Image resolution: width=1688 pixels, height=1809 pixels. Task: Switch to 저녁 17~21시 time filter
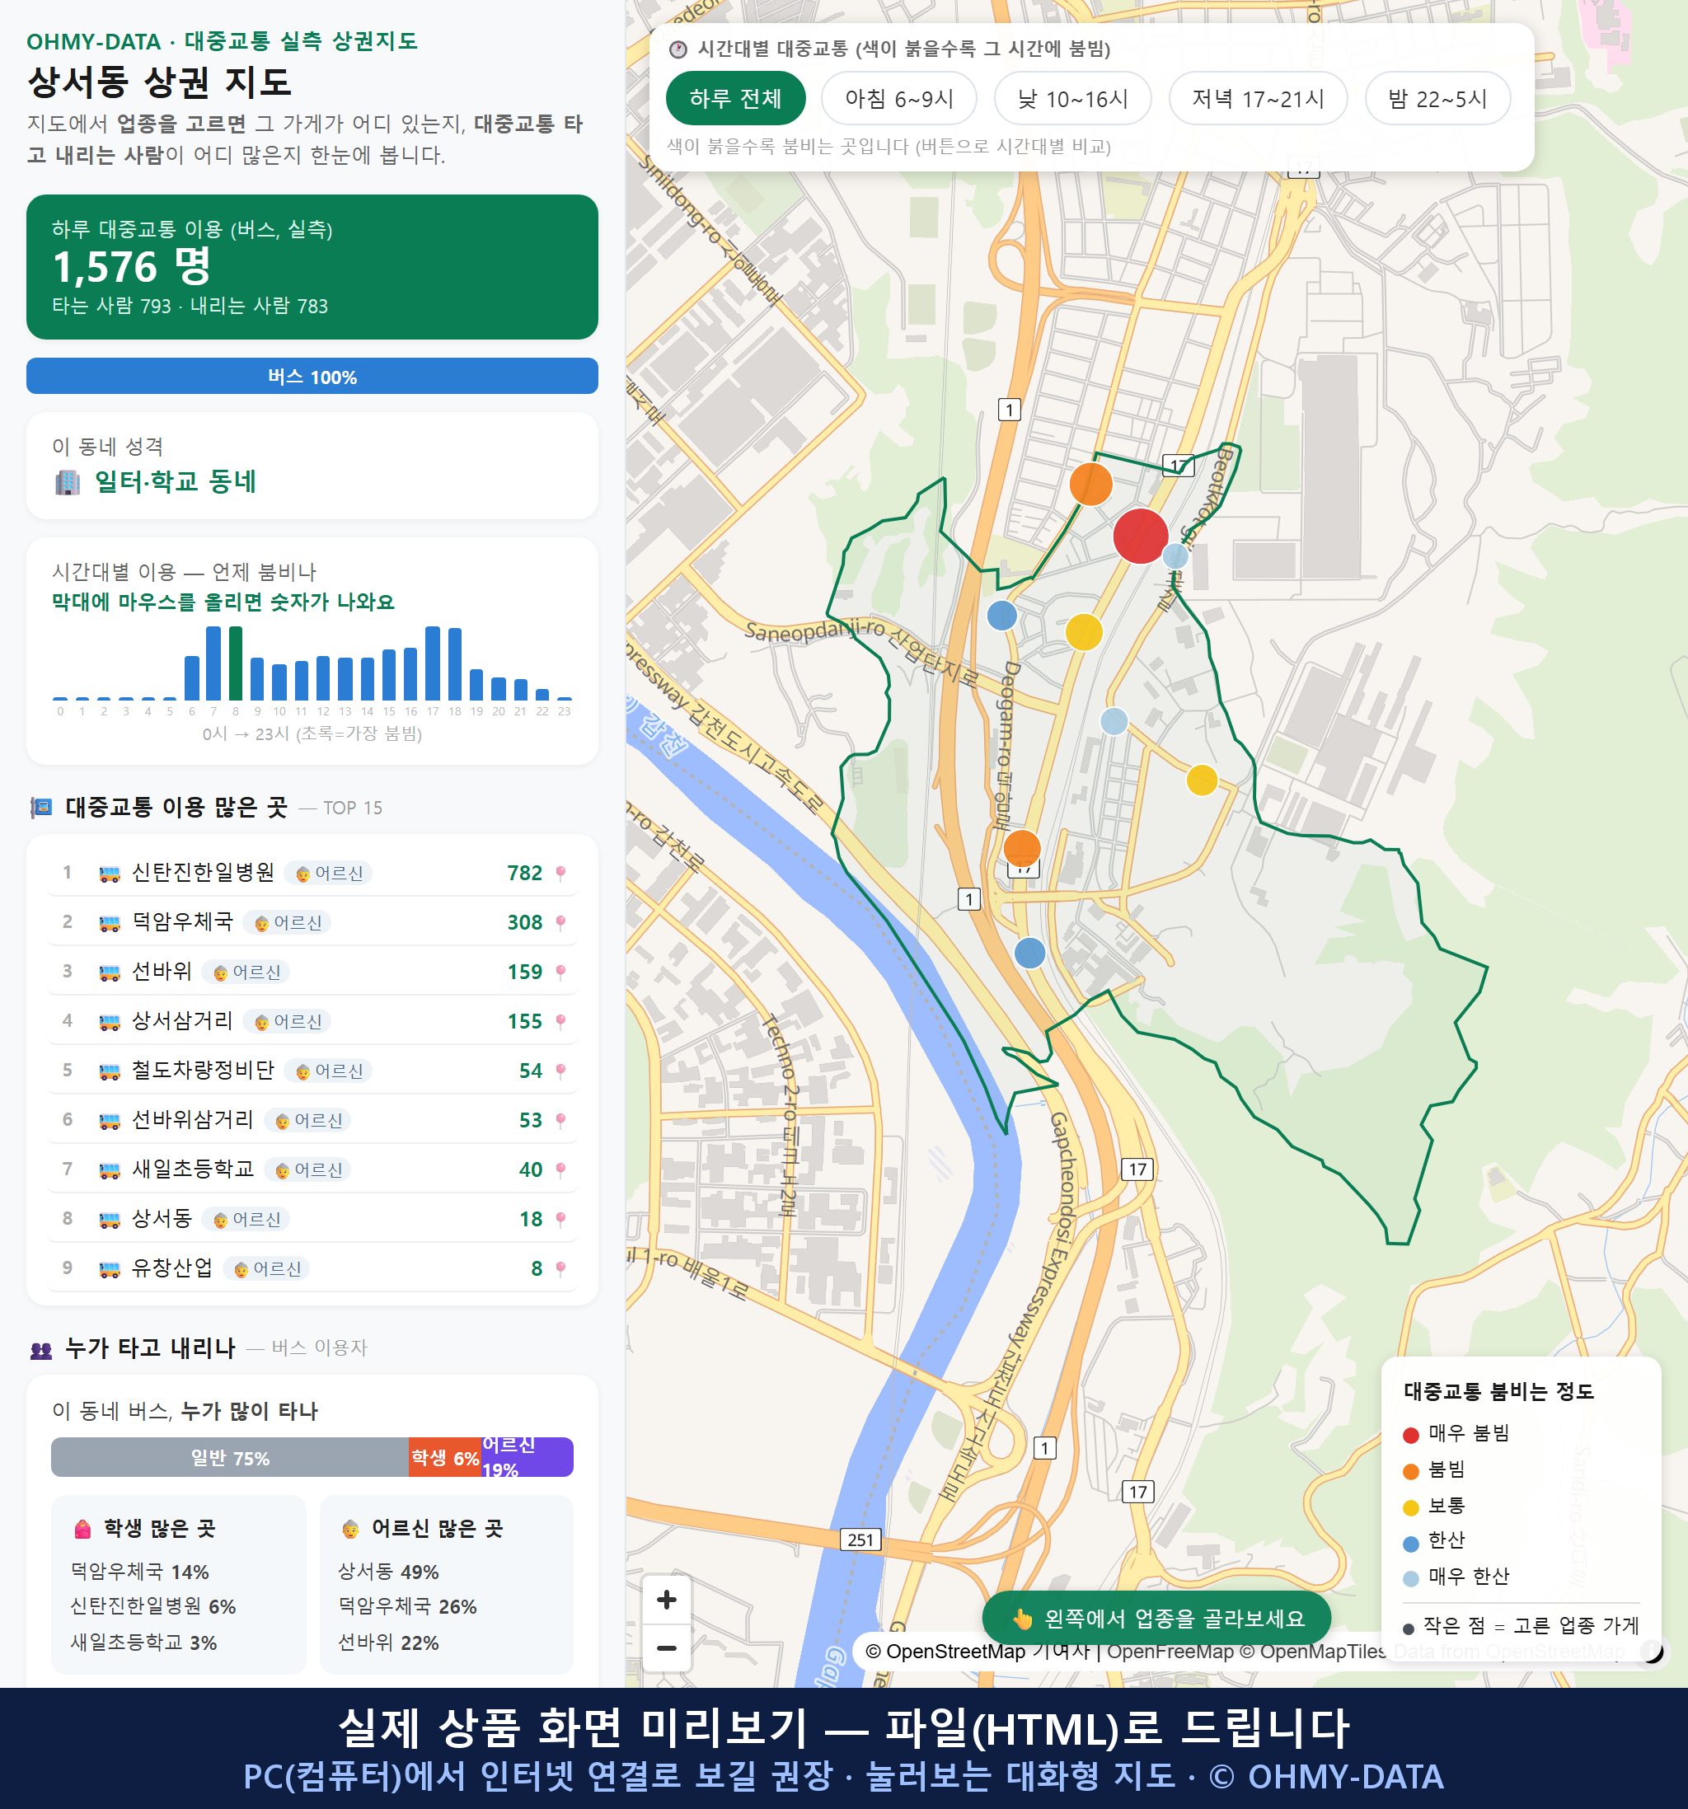(x=1258, y=98)
